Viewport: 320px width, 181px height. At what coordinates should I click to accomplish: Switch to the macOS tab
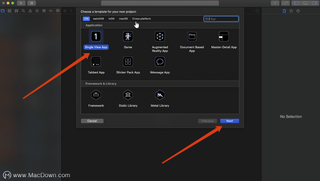[123, 19]
